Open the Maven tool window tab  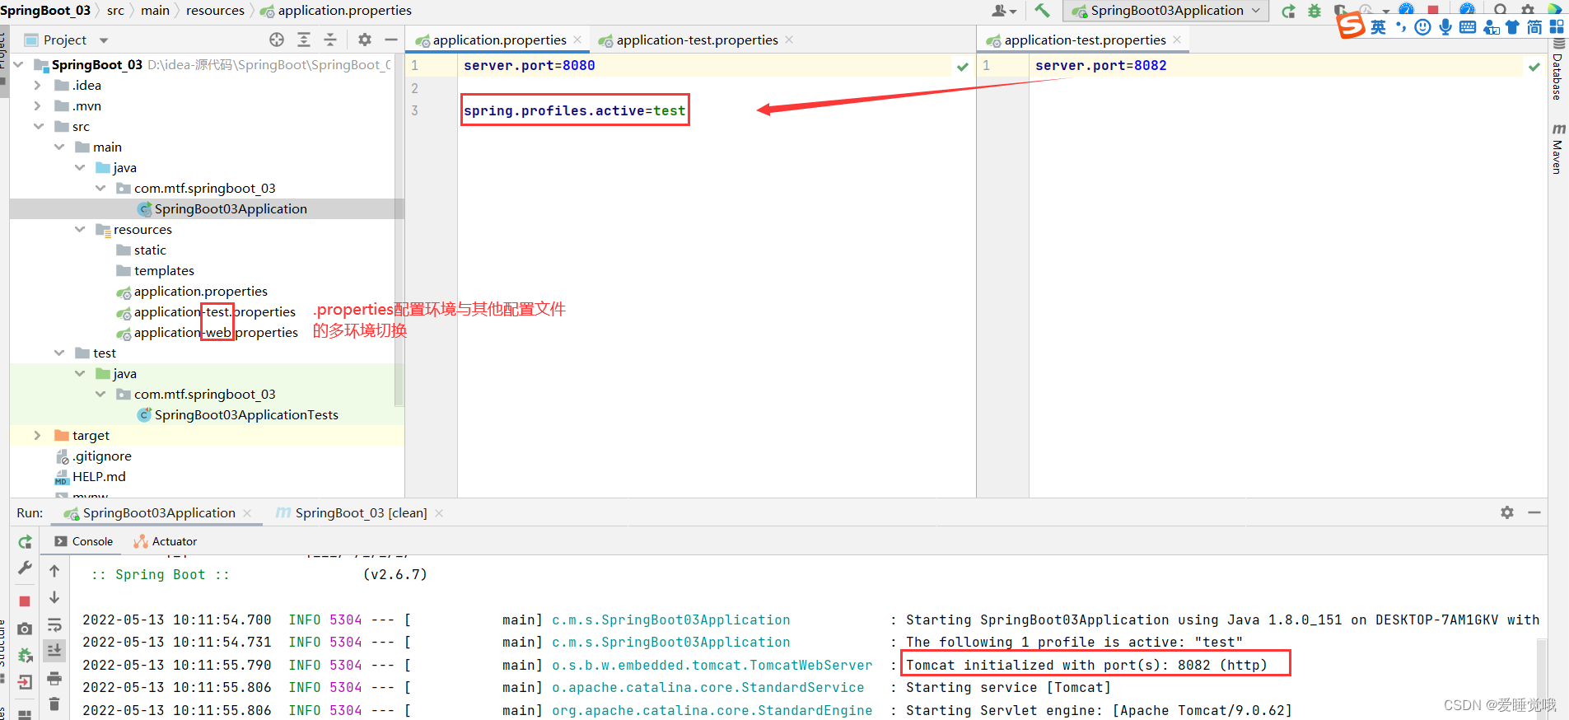[1557, 148]
